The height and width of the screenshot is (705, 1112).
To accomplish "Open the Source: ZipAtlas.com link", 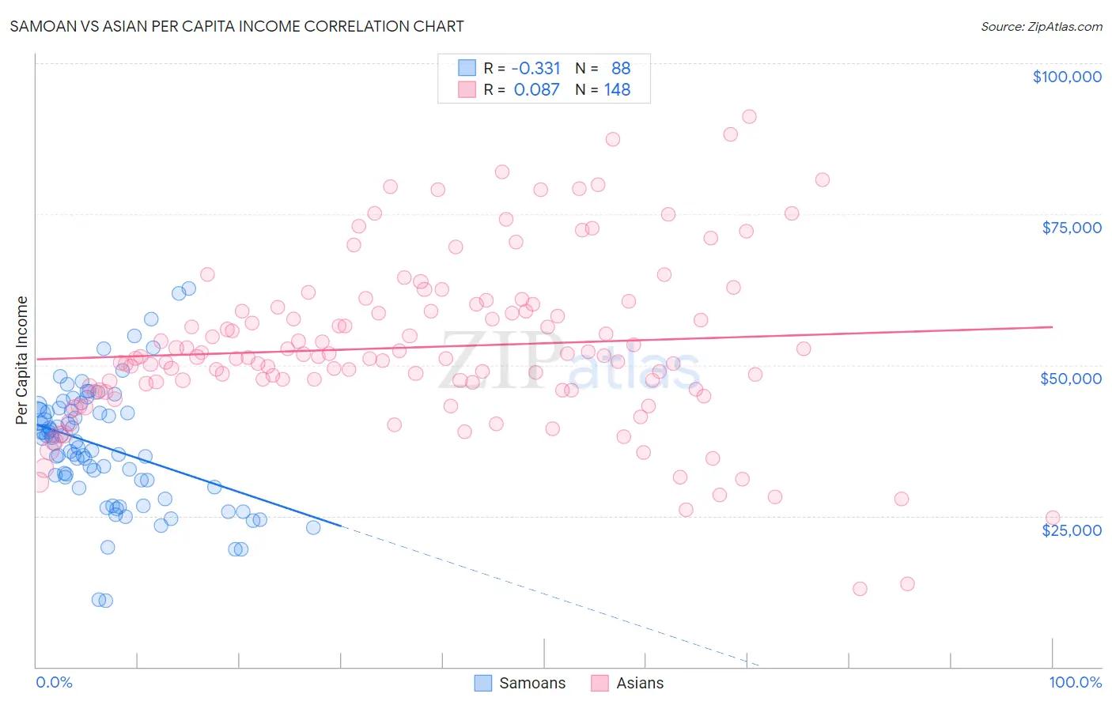I will 1041,27.
